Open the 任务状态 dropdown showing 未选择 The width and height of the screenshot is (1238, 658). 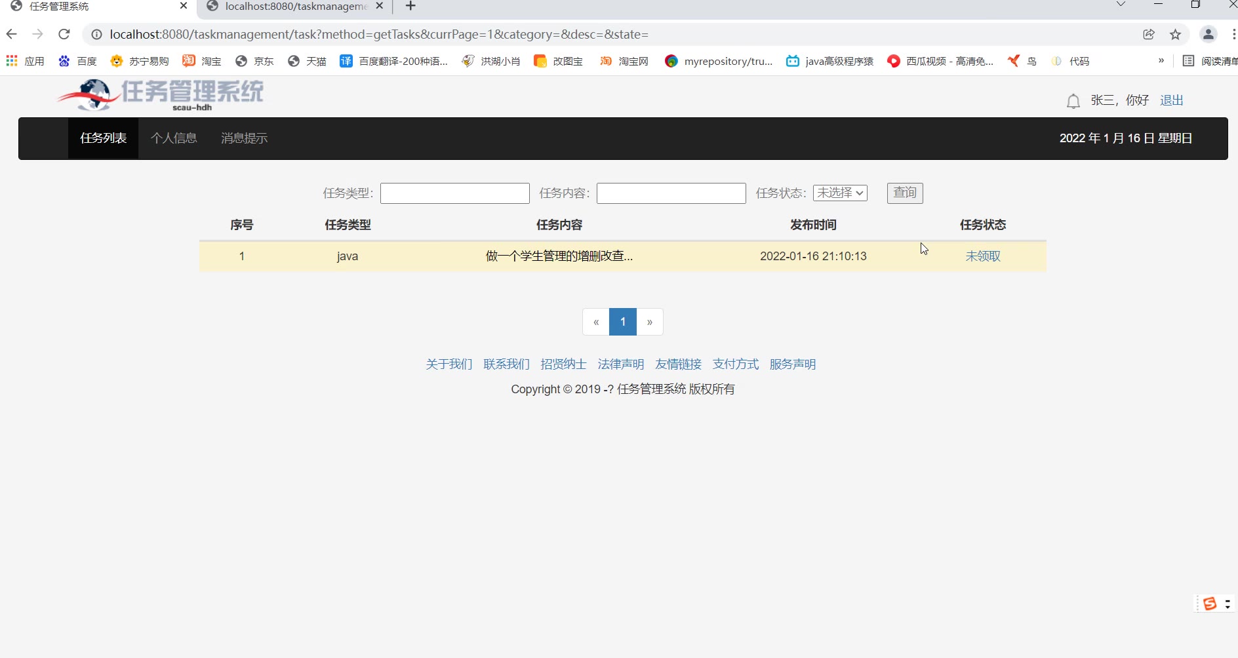coord(840,193)
